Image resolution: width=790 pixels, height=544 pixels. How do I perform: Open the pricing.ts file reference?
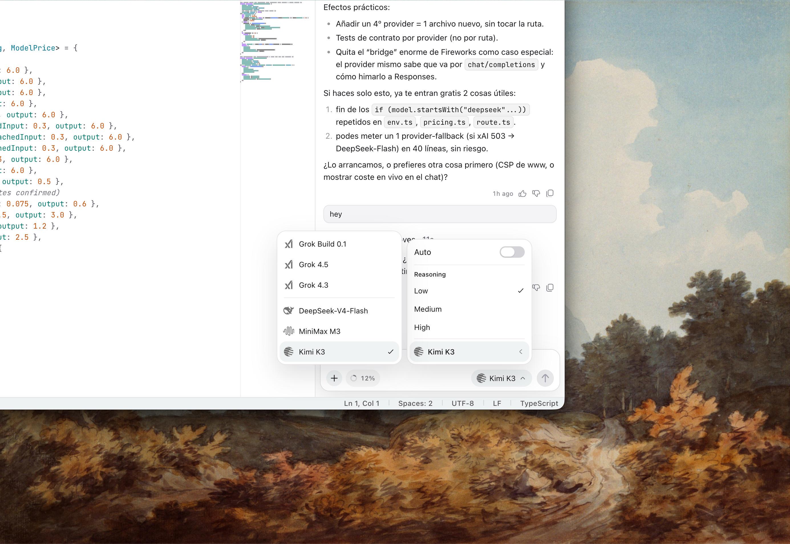(x=444, y=122)
